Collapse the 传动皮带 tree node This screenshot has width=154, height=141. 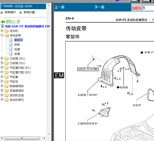[2, 35]
